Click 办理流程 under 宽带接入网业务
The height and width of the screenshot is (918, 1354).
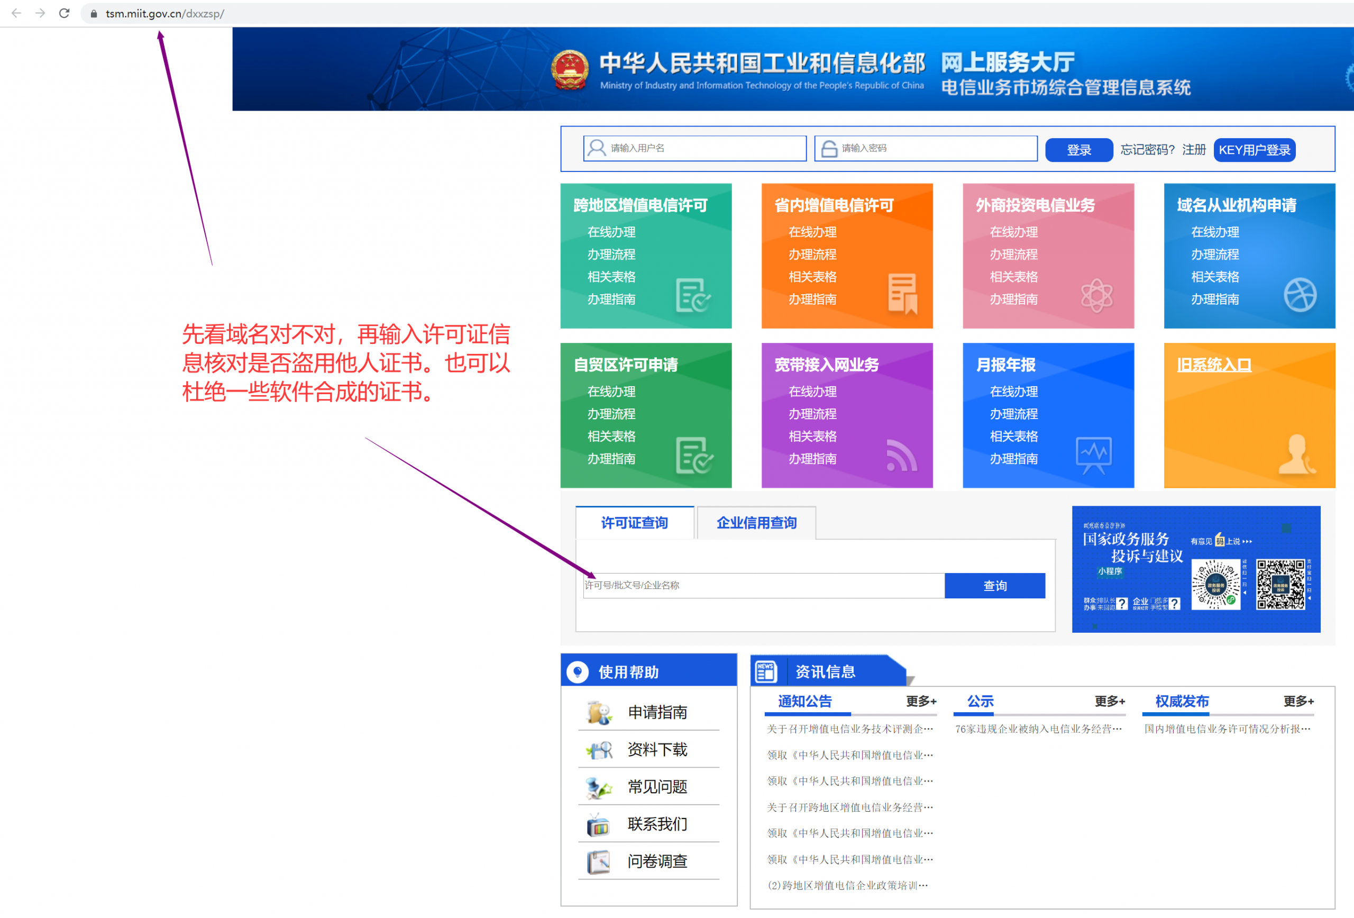pos(812,414)
